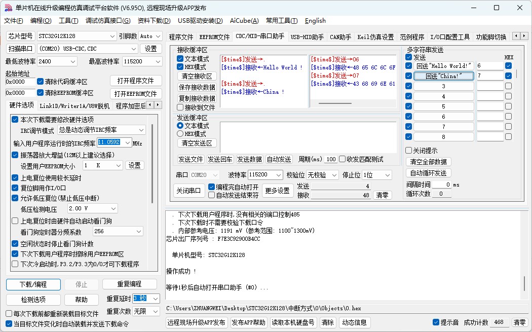Toggle 振荡器放大增益 checkbox

click(15, 155)
